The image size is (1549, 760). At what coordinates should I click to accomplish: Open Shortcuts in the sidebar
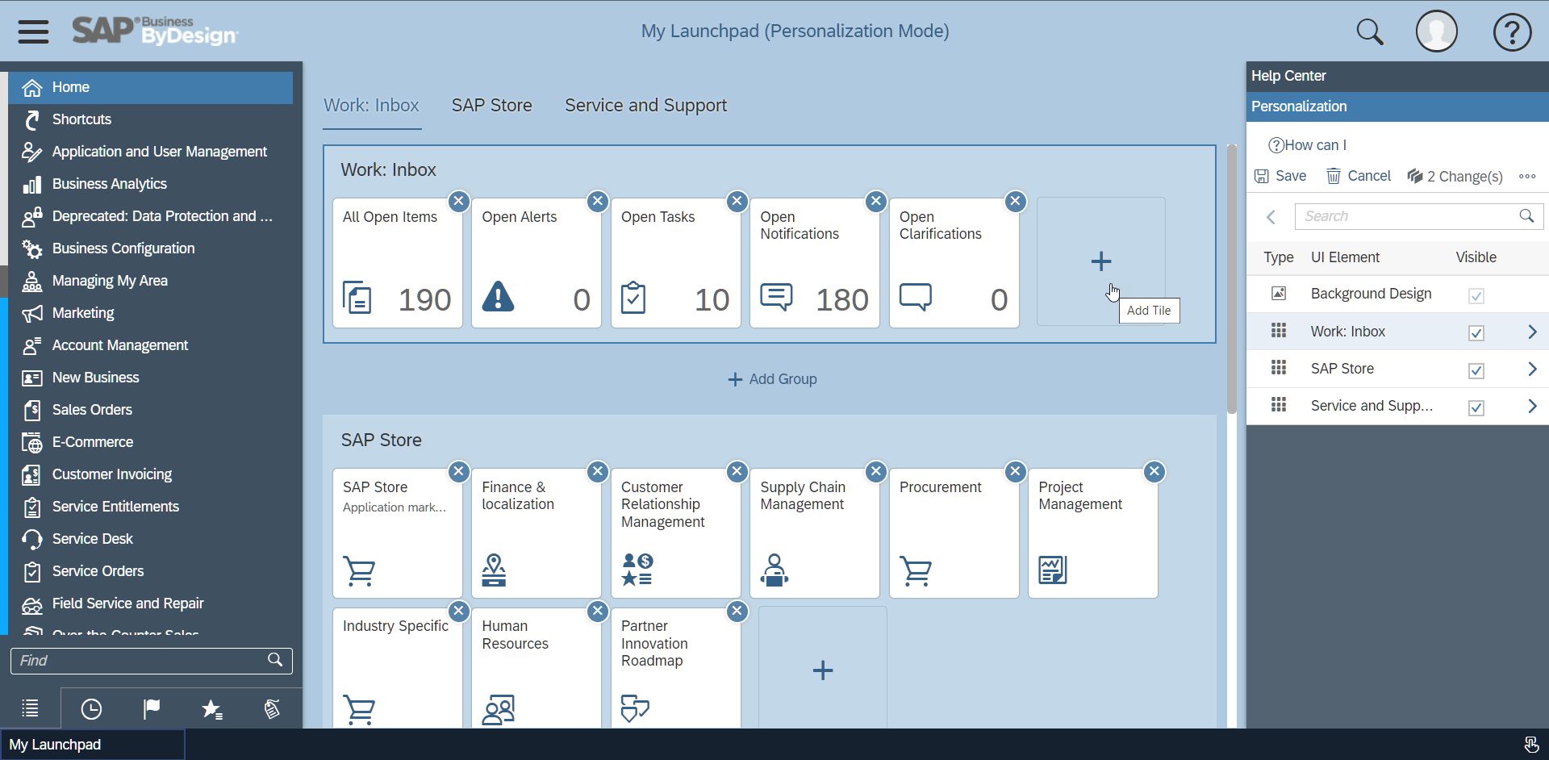point(150,119)
